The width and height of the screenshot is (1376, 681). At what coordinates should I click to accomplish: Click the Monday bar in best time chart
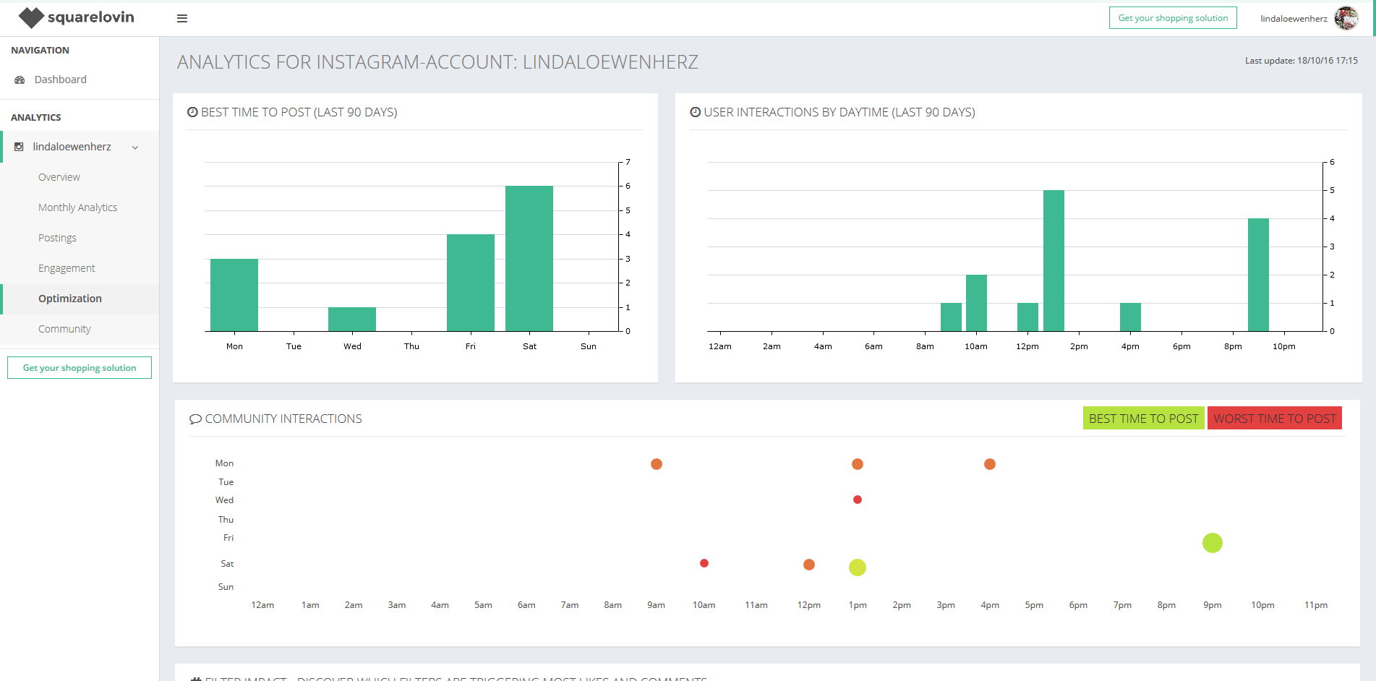click(x=234, y=295)
